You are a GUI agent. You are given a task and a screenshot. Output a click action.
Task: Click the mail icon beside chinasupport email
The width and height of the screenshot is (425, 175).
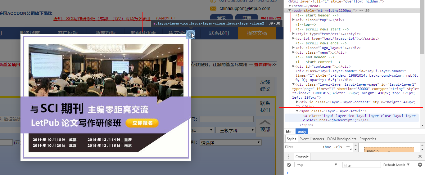click(x=213, y=8)
